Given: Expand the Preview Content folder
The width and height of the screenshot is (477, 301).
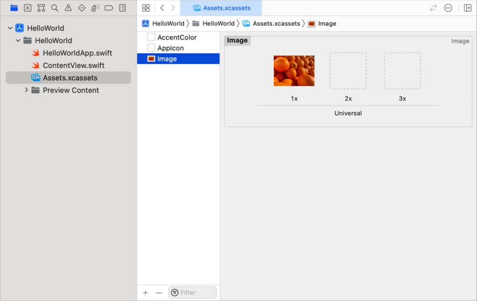Looking at the screenshot, I should click(x=27, y=90).
